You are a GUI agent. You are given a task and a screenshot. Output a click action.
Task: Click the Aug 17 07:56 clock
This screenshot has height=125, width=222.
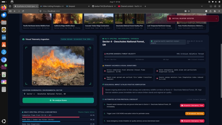coord(115,2)
